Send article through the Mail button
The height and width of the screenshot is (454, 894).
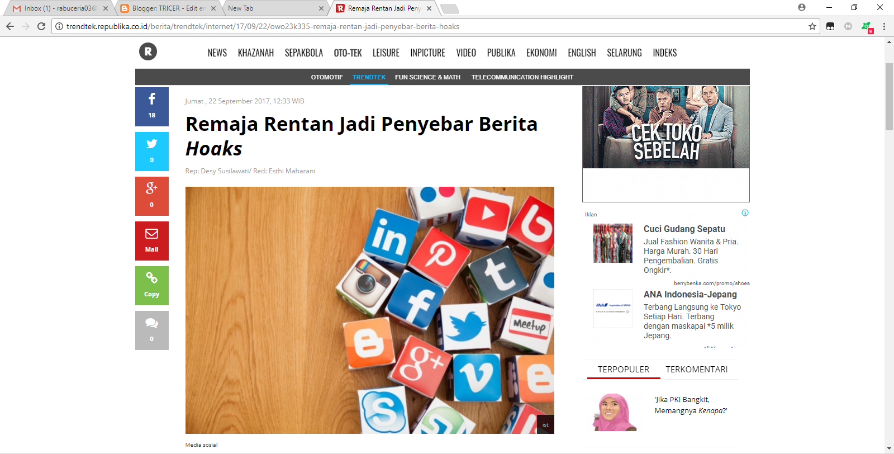click(x=152, y=241)
